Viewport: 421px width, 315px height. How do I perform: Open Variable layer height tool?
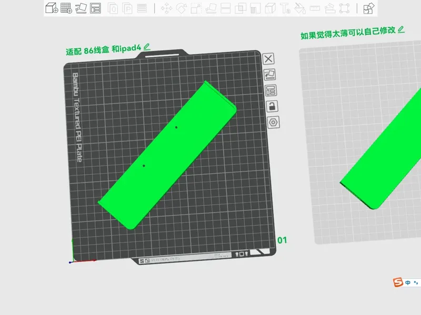[x=142, y=8]
